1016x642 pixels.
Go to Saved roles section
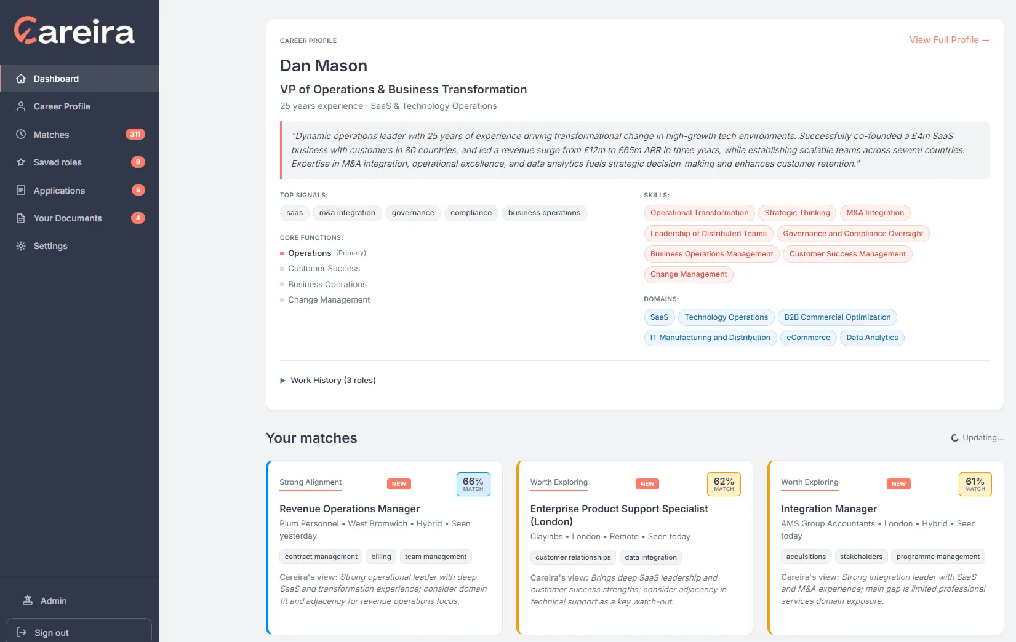click(x=79, y=162)
